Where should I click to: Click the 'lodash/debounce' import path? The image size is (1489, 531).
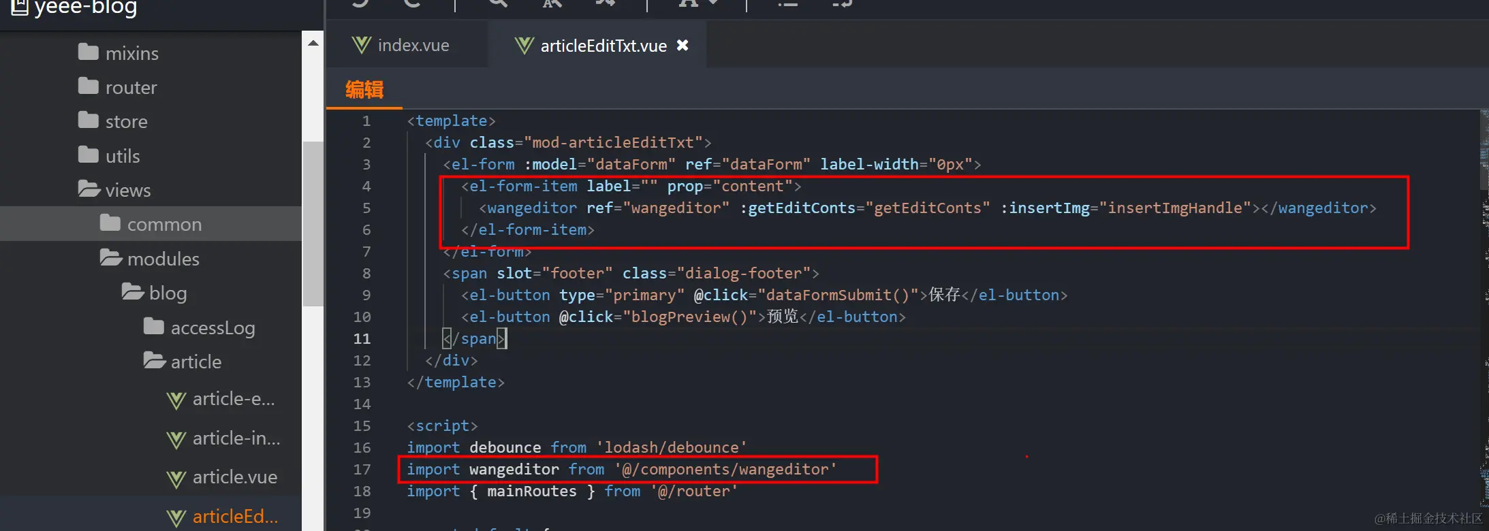pos(672,448)
